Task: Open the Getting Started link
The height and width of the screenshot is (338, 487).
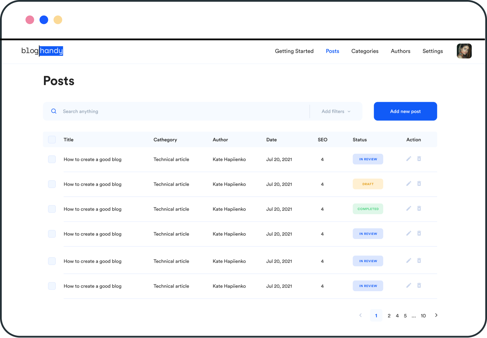Action: pos(294,51)
